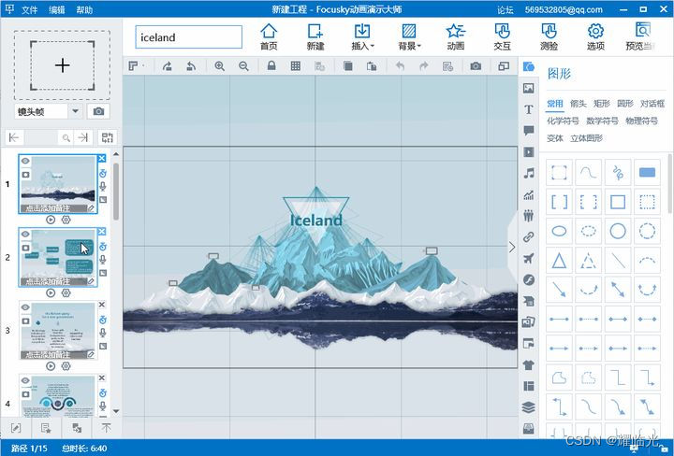Open the speech bubble callout panel
674x456 pixels.
coord(529,131)
